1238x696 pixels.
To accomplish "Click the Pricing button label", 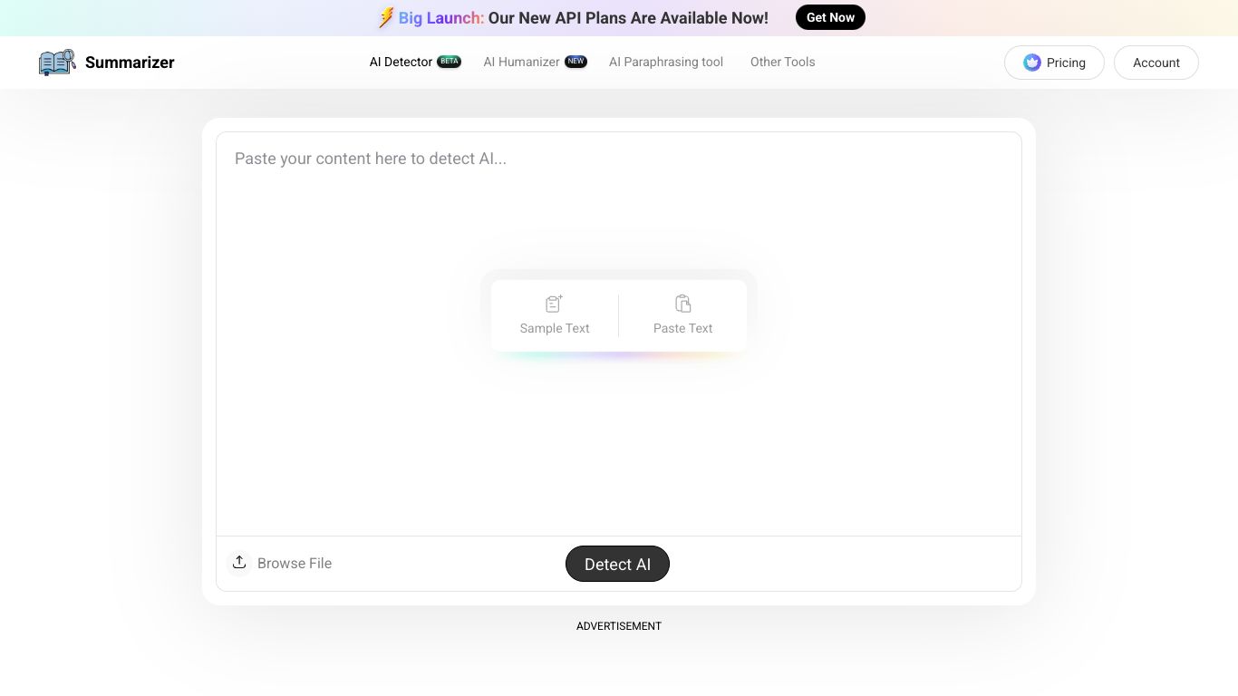I will click(x=1066, y=63).
